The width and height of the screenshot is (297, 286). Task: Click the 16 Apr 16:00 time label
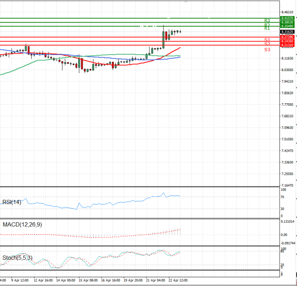tap(110, 281)
